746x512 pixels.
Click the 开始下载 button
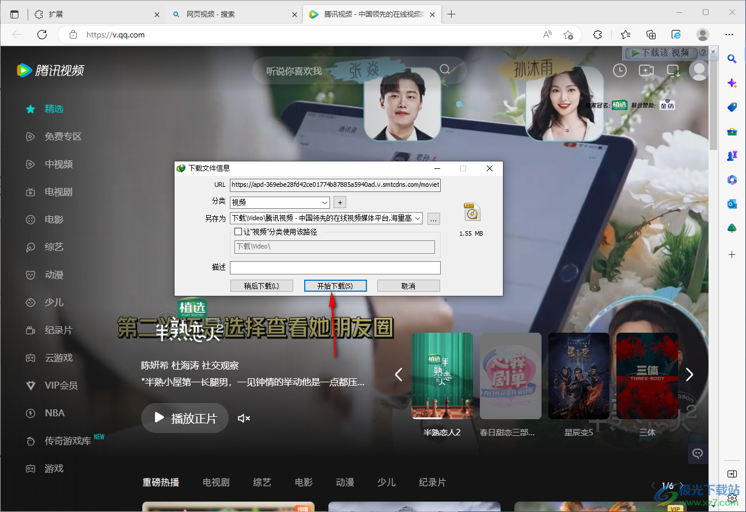coord(335,286)
